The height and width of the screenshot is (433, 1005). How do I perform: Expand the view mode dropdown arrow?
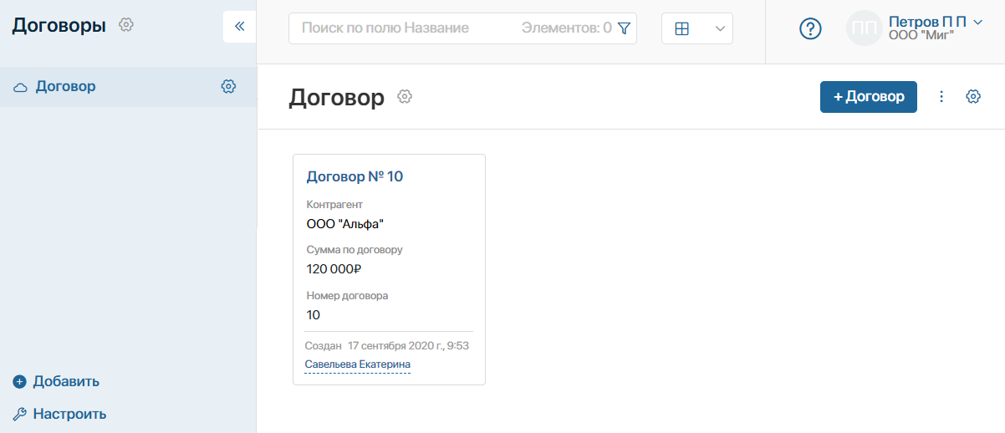720,28
